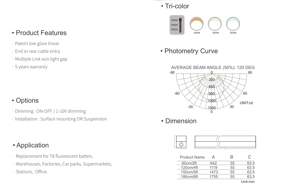Click the Product Name column header
This screenshot has height=184, width=287.
192,157
